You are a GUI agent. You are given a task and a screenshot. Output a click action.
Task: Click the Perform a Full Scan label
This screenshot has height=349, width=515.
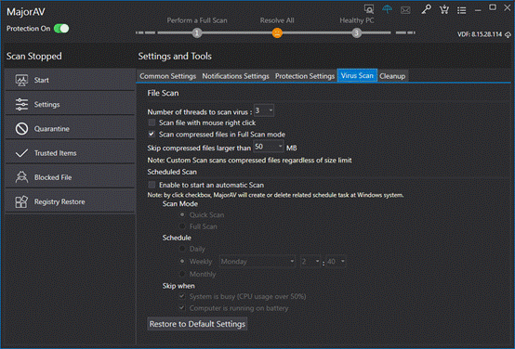(x=197, y=20)
